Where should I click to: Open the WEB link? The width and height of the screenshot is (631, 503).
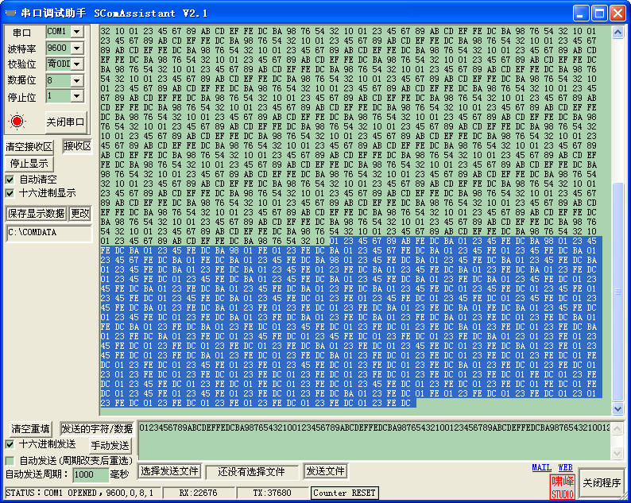[x=565, y=467]
